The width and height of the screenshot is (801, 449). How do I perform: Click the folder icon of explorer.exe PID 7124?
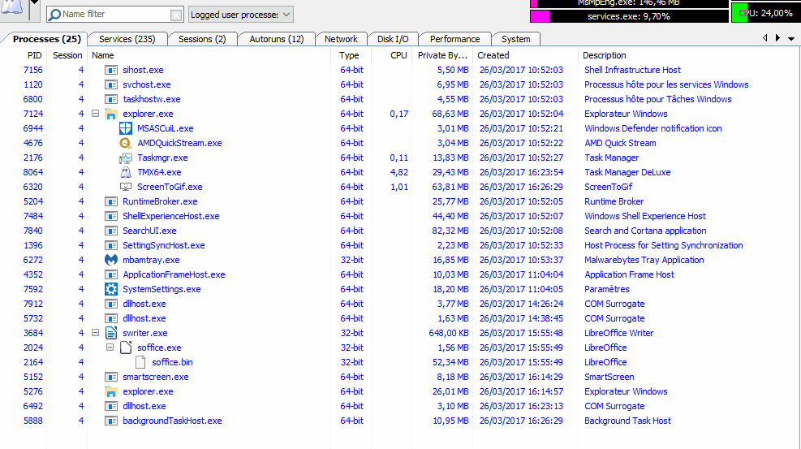coord(111,114)
